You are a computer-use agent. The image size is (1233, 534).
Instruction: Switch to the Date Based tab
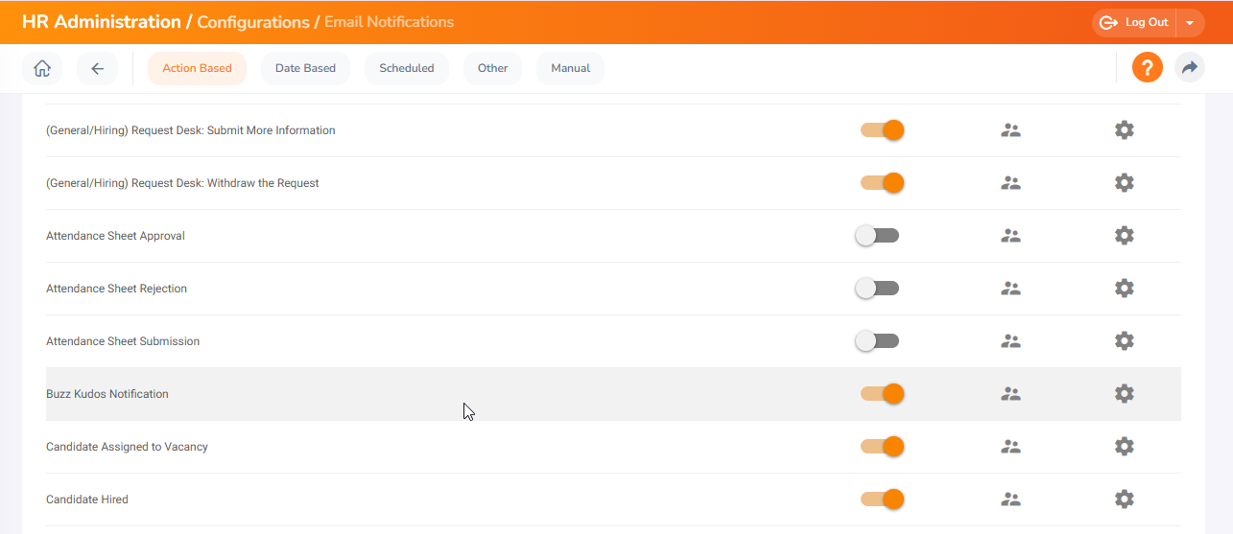click(305, 68)
